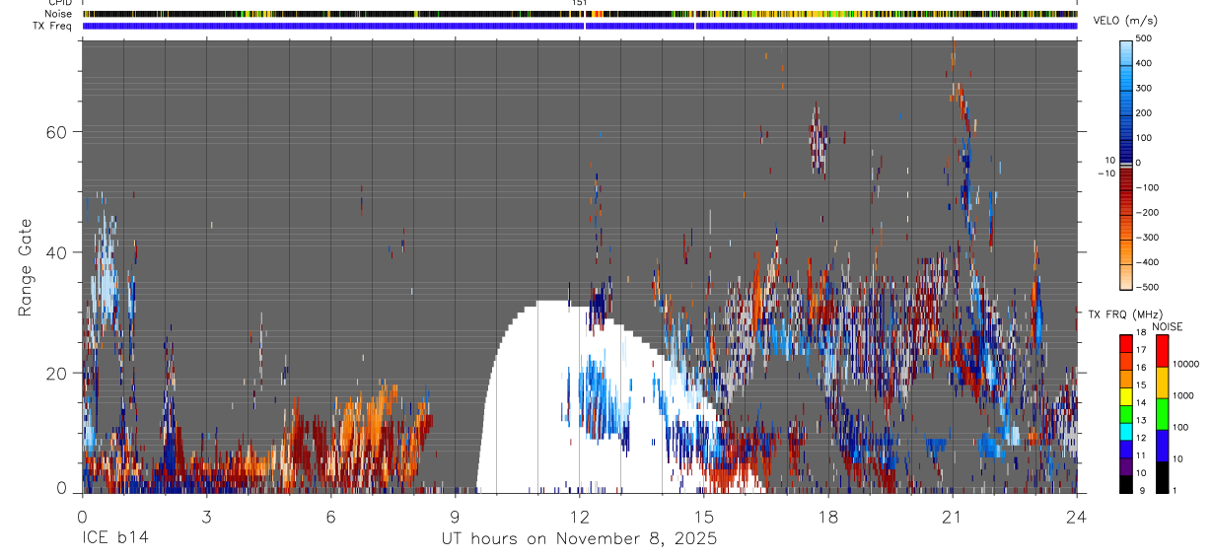The height and width of the screenshot is (559, 1211).
Task: Click the black segment of the NOISE bar
Action: 1161,477
